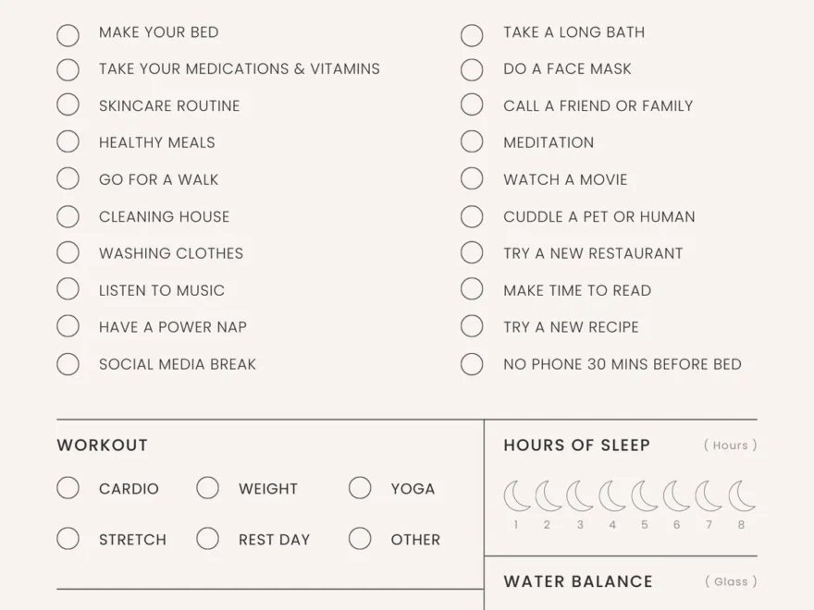Mark the fifth sleep moon icon
Image resolution: width=814 pixels, height=610 pixels.
pyautogui.click(x=645, y=496)
